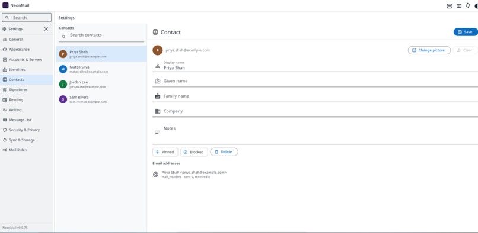Open Reading settings

[x=27, y=99]
